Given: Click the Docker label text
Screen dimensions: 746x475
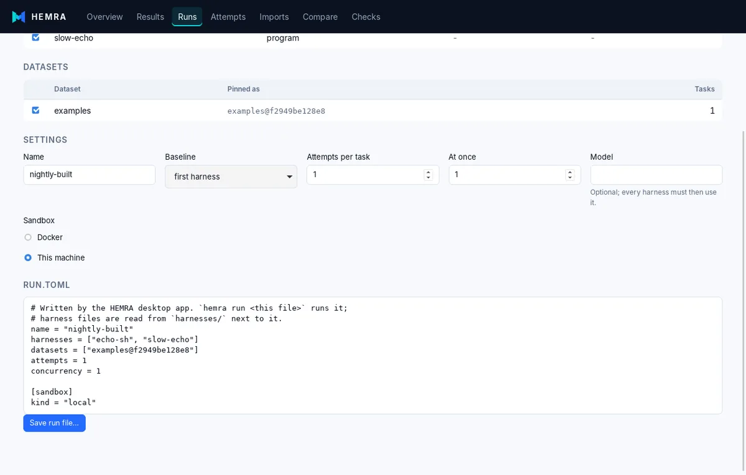Looking at the screenshot, I should pyautogui.click(x=50, y=237).
